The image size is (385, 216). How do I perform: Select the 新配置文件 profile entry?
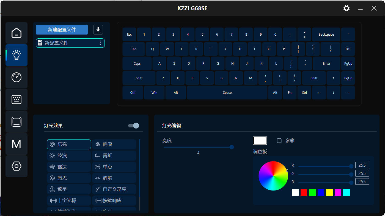tap(70, 43)
